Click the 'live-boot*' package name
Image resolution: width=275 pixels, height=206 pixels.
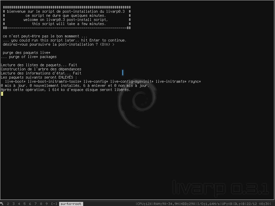tap(15, 81)
